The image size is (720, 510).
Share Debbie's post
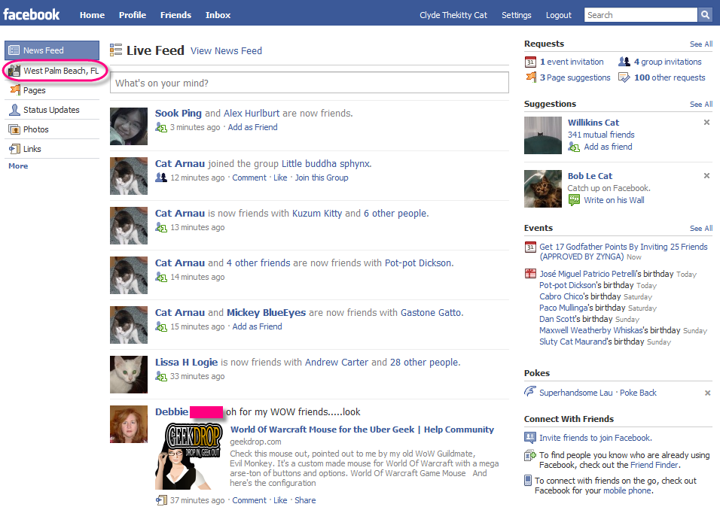coord(305,500)
